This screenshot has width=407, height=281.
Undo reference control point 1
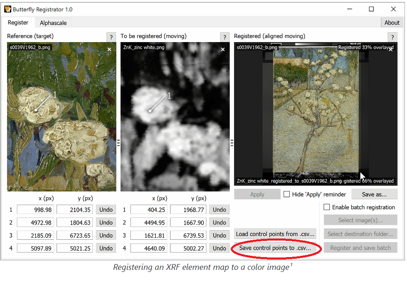[x=106, y=210]
